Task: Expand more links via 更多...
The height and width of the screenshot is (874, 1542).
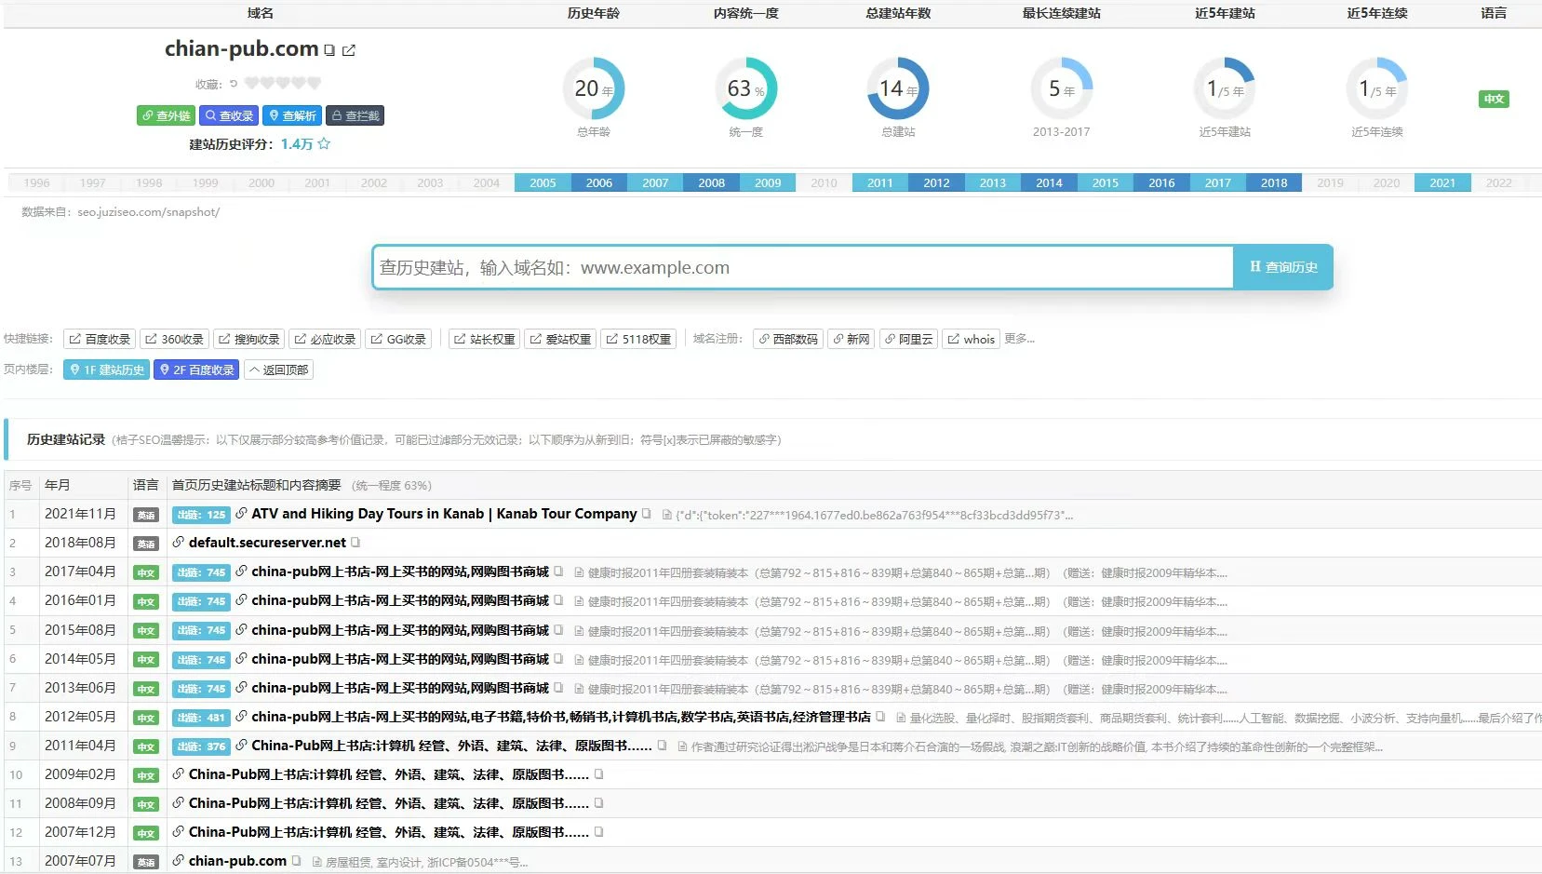Action: 1019,339
